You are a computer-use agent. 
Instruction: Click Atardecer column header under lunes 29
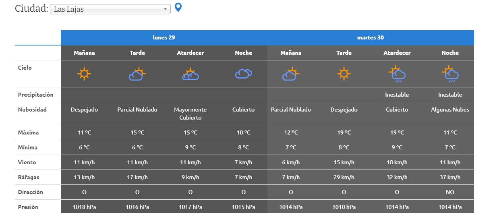pyautogui.click(x=190, y=53)
